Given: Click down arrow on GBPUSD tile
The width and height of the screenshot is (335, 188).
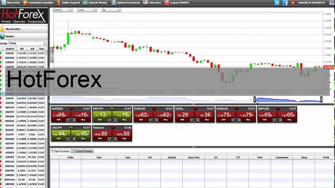Looking at the screenshot, I should (x=277, y=109).
